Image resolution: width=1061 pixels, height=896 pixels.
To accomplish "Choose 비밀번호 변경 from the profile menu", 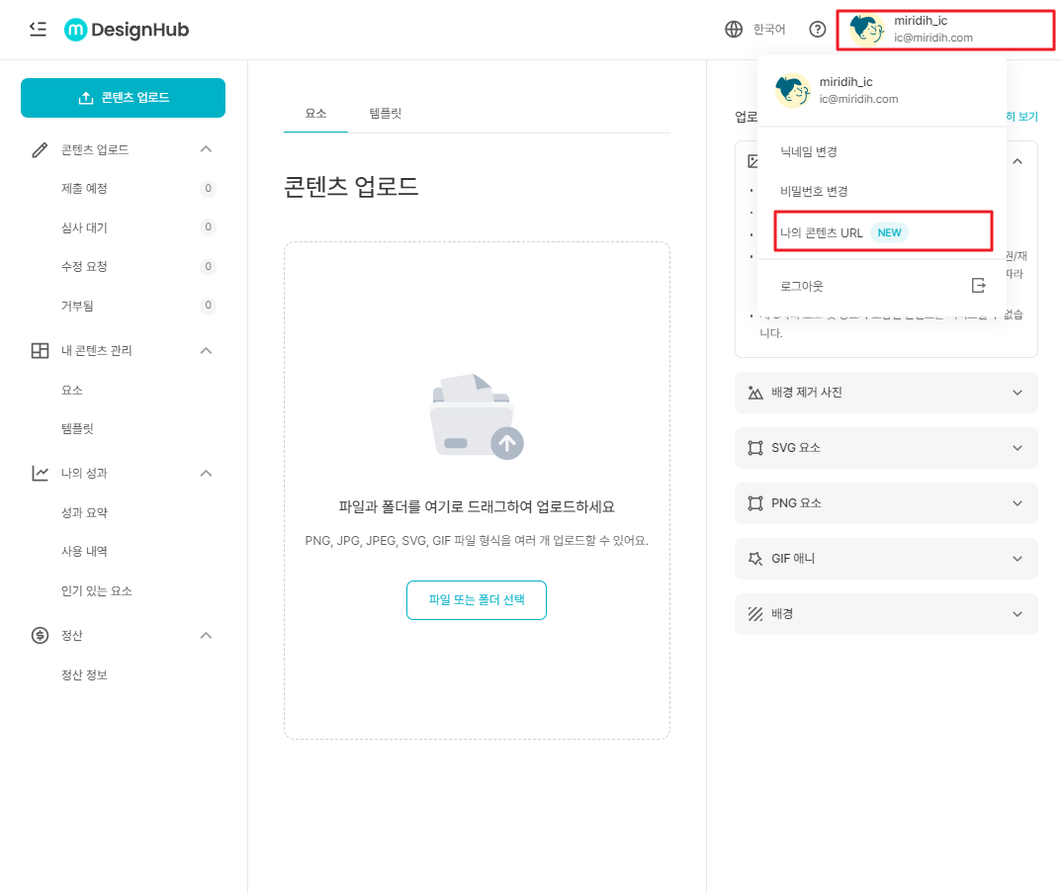I will [814, 191].
